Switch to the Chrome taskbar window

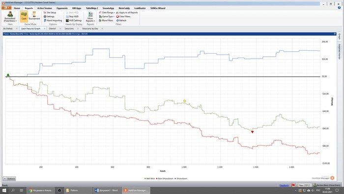tap(41, 190)
